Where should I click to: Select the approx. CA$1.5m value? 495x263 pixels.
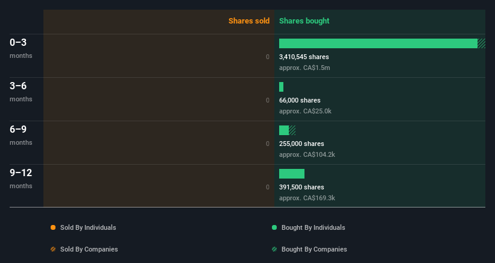[x=304, y=68]
